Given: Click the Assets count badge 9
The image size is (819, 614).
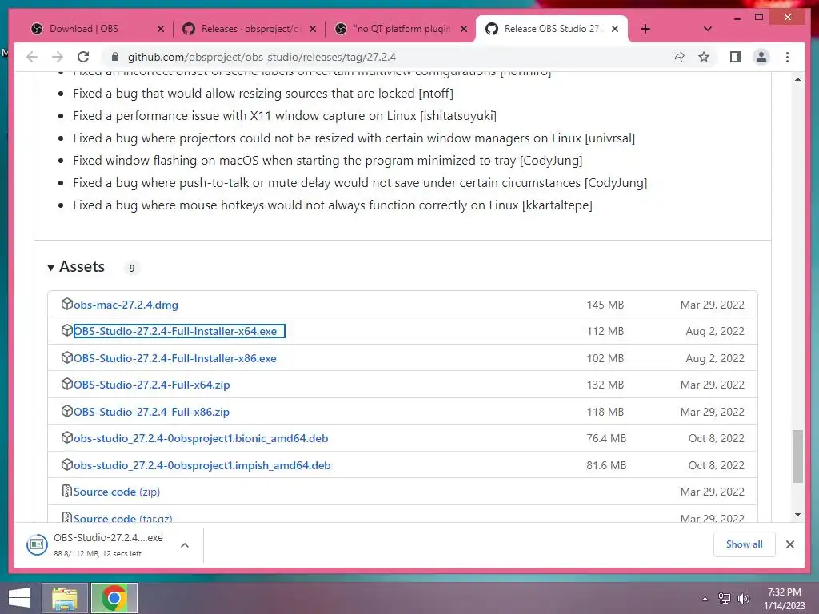Looking at the screenshot, I should click(132, 268).
